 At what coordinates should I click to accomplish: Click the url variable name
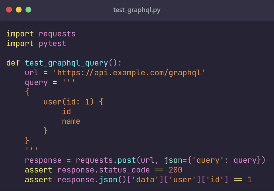(x=31, y=73)
